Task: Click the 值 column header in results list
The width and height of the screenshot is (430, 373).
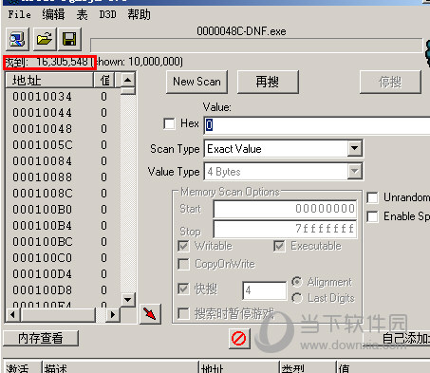Action: click(x=104, y=80)
